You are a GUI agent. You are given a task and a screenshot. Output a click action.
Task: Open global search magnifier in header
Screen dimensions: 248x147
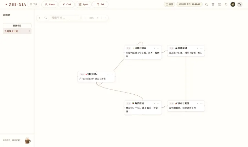click(x=207, y=4)
